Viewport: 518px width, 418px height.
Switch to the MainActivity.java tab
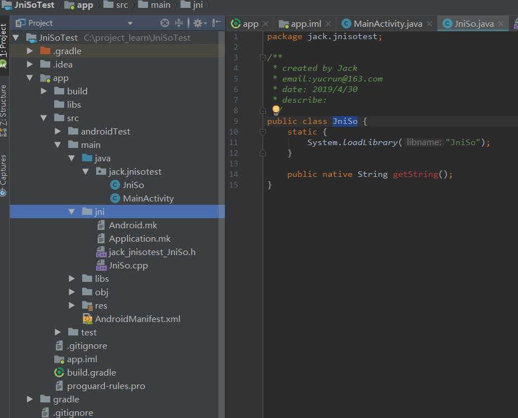[x=387, y=24]
